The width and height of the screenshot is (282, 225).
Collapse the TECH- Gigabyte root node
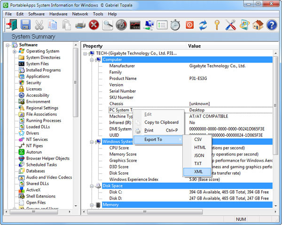click(85, 54)
